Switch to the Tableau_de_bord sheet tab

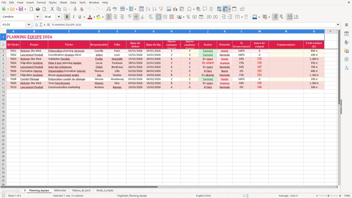81,190
